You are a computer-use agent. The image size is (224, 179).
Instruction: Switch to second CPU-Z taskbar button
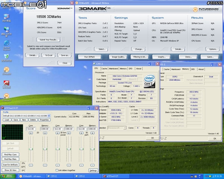click(88, 176)
